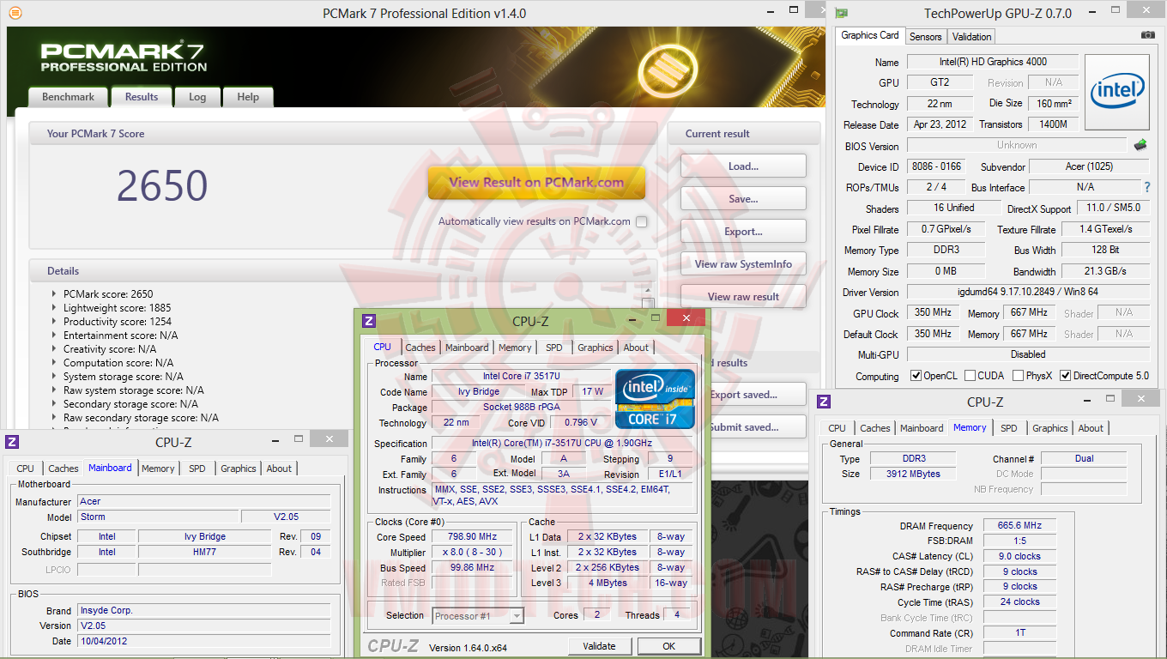This screenshot has width=1167, height=659.
Task: Expand the Lightweight score: 1885 row
Action: [x=54, y=308]
